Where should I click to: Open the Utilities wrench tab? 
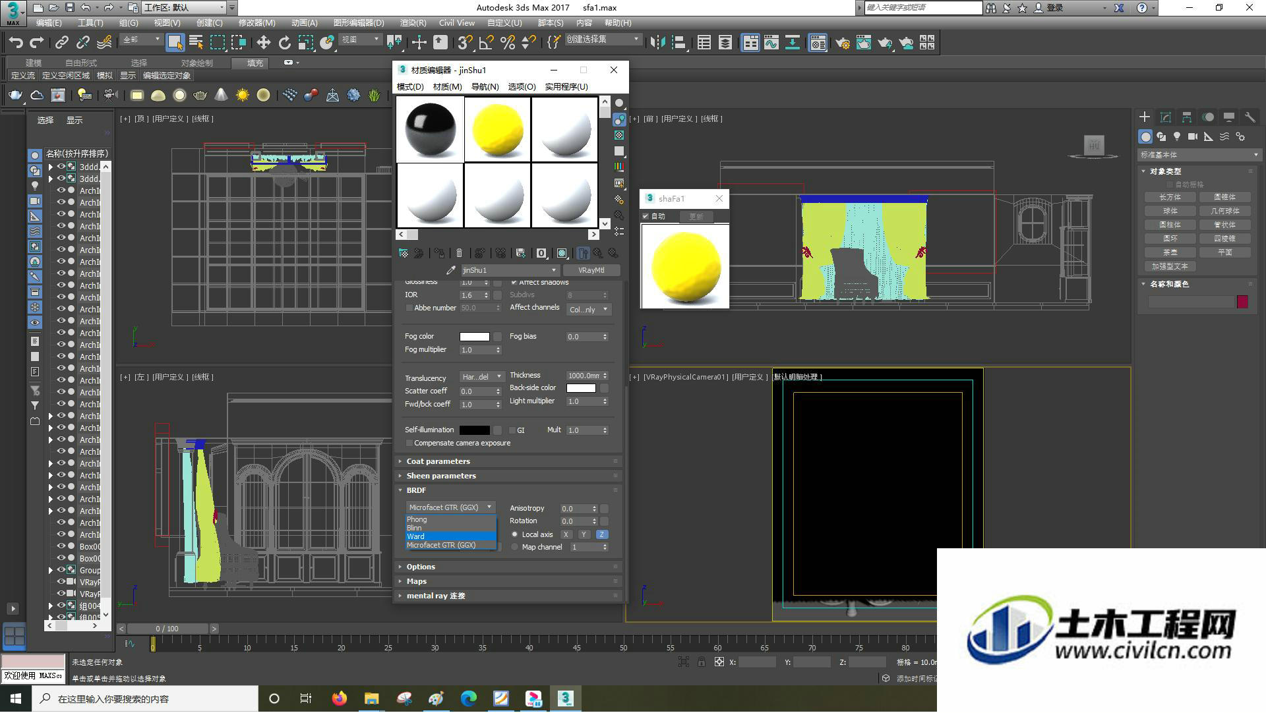click(x=1250, y=117)
